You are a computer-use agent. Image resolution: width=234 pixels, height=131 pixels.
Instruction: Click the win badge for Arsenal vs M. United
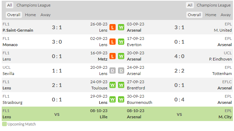[x=121, y=28]
